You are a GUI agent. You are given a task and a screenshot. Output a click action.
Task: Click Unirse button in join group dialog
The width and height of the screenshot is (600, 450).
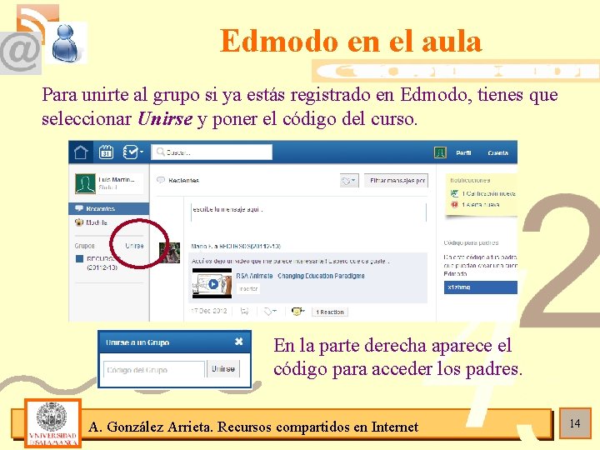[223, 369]
